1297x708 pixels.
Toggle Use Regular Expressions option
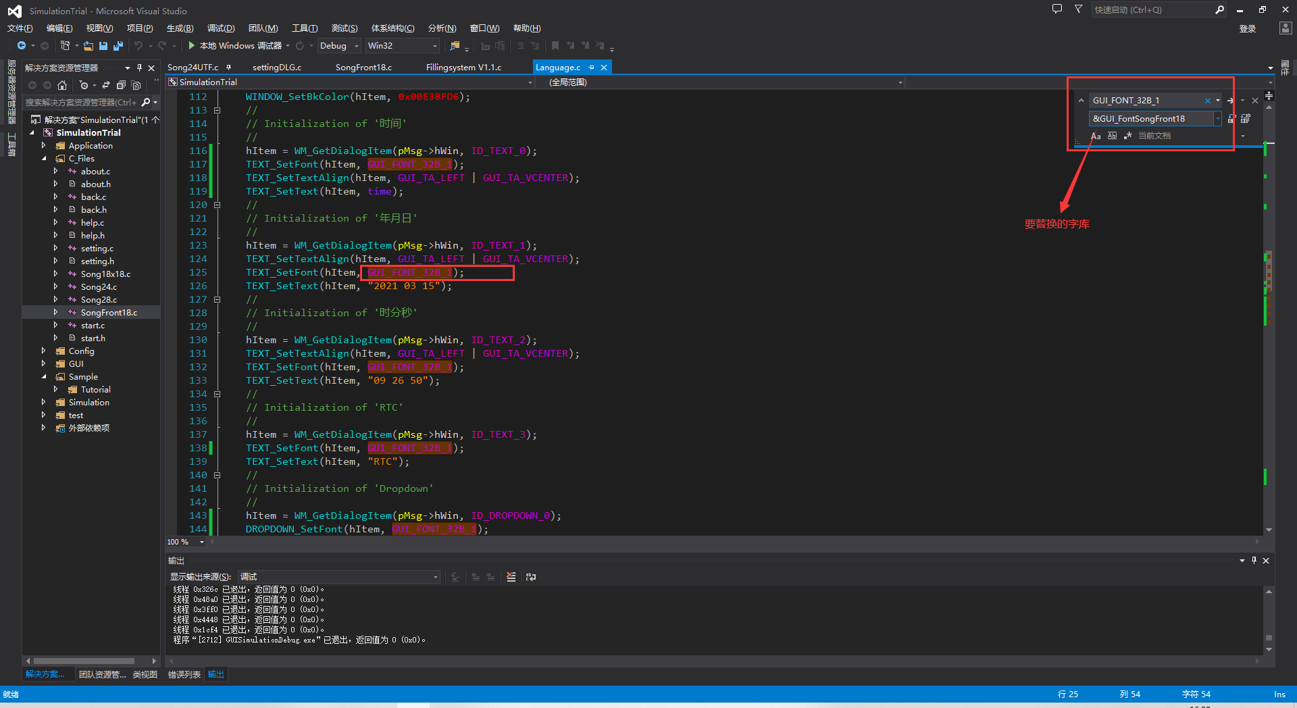click(x=1127, y=136)
